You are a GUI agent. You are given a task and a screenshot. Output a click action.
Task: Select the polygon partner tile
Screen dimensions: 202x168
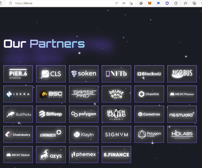pyautogui.click(x=84, y=114)
